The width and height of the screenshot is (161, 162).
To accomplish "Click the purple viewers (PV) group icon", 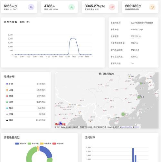I will tap(31, 7).
